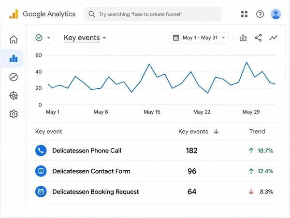Click the Key events column header text
This screenshot has height=218, width=290.
click(193, 132)
